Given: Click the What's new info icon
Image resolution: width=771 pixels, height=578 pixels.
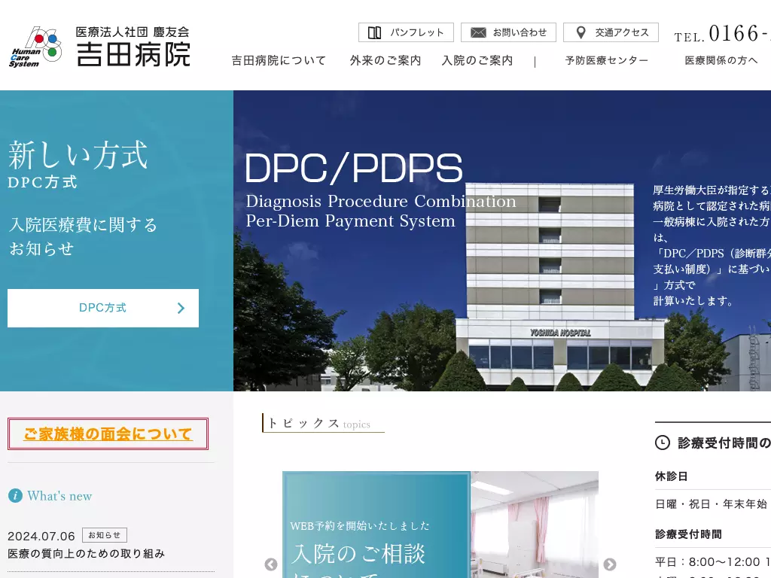Looking at the screenshot, I should coord(15,495).
